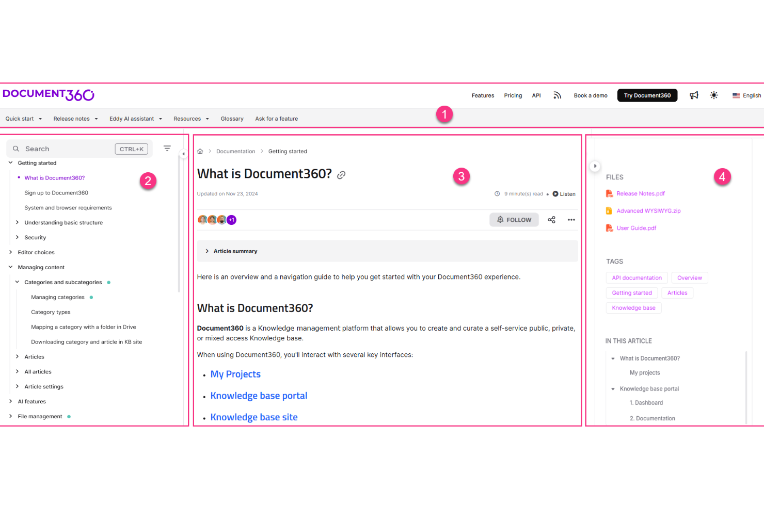Open the Eddy AI assistant dropdown
Viewport: 764px width, 509px height.
tap(136, 119)
